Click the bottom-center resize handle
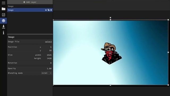This screenshot has height=96, width=170. tap(110, 85)
